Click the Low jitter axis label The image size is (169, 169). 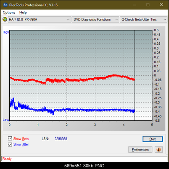(6, 120)
